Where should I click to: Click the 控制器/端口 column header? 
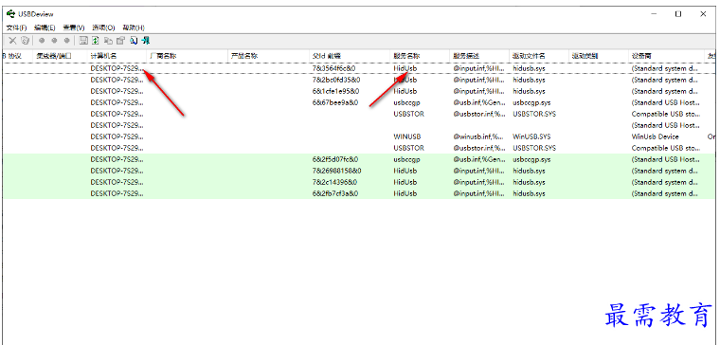(60, 56)
